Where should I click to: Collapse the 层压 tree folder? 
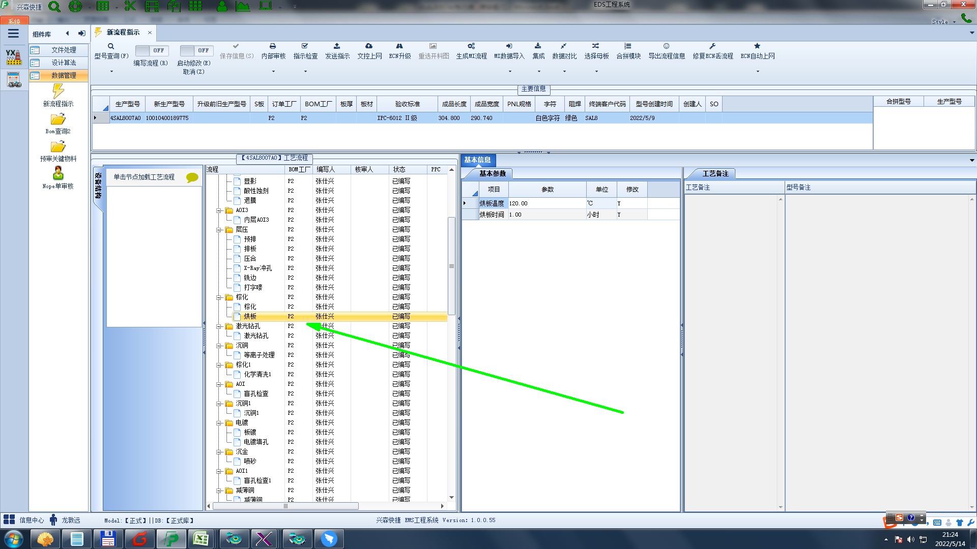219,230
